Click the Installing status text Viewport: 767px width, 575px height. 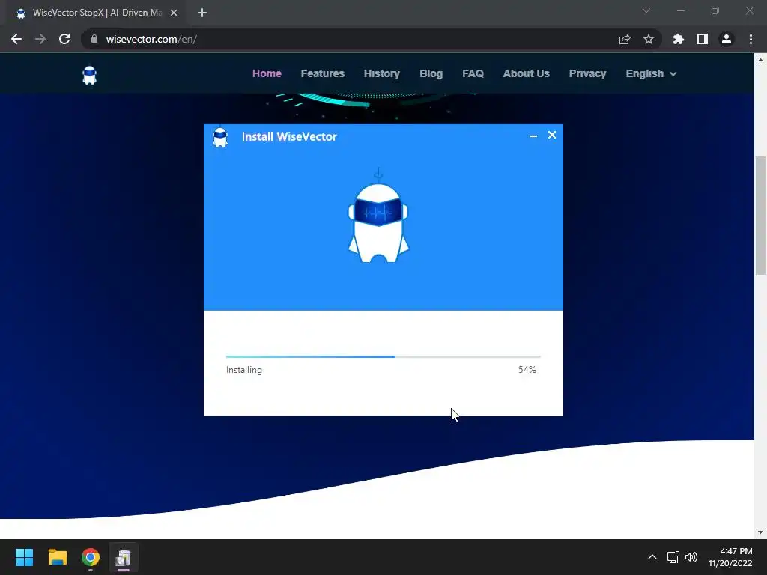click(x=244, y=370)
